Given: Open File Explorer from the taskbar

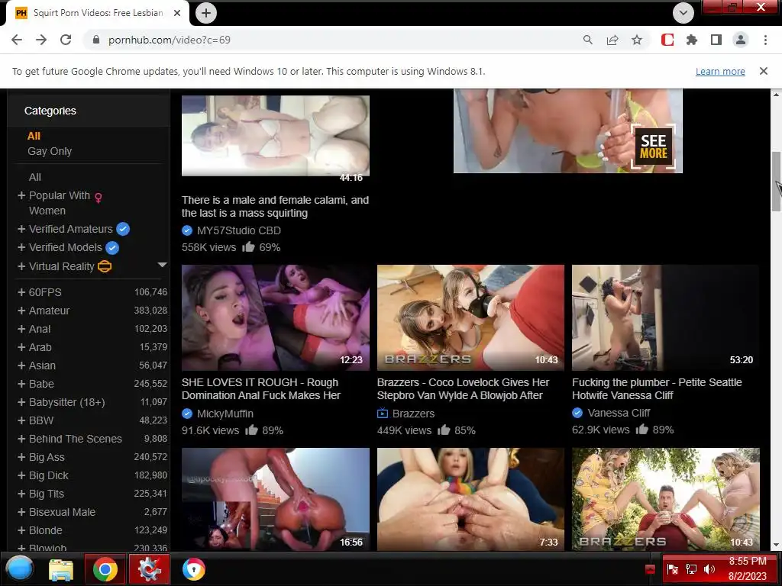Looking at the screenshot, I should (61, 569).
